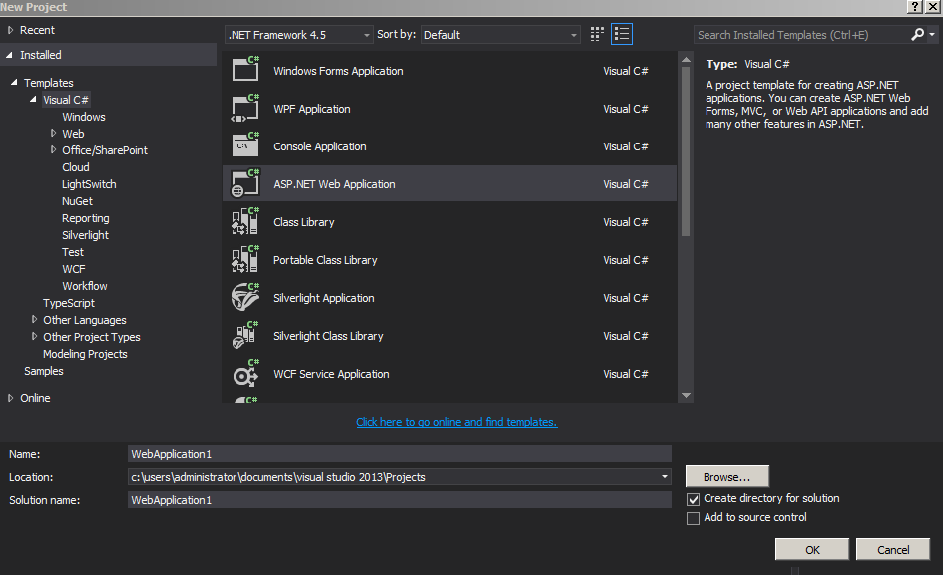
Task: Open the Sort by dropdown
Action: click(x=500, y=35)
